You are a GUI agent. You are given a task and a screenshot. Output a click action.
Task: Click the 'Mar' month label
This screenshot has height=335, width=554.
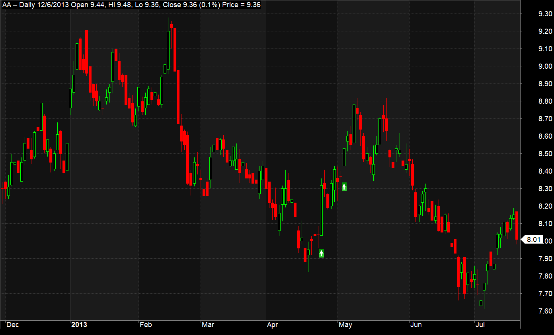click(x=208, y=325)
